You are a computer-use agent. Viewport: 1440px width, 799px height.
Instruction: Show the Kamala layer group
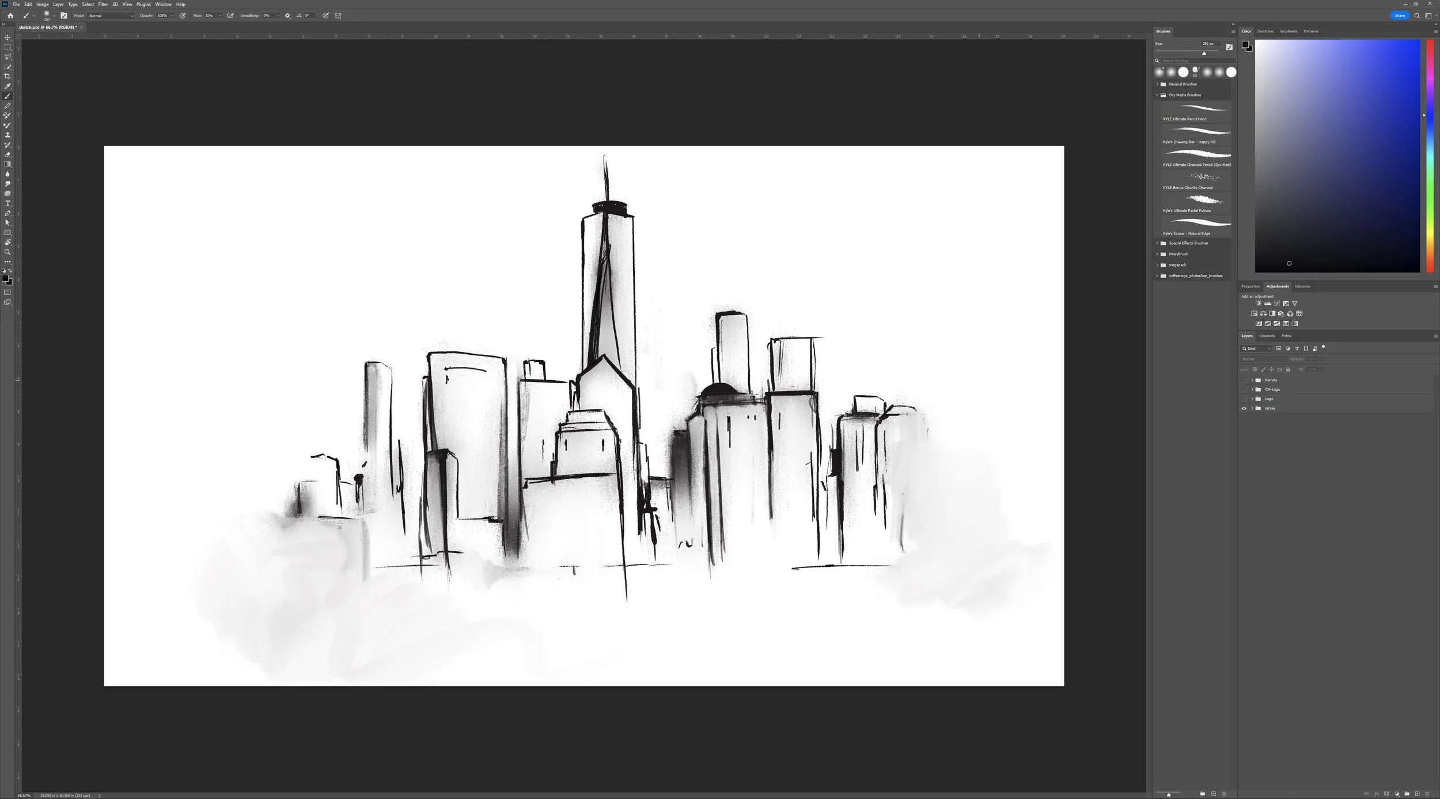1244,380
